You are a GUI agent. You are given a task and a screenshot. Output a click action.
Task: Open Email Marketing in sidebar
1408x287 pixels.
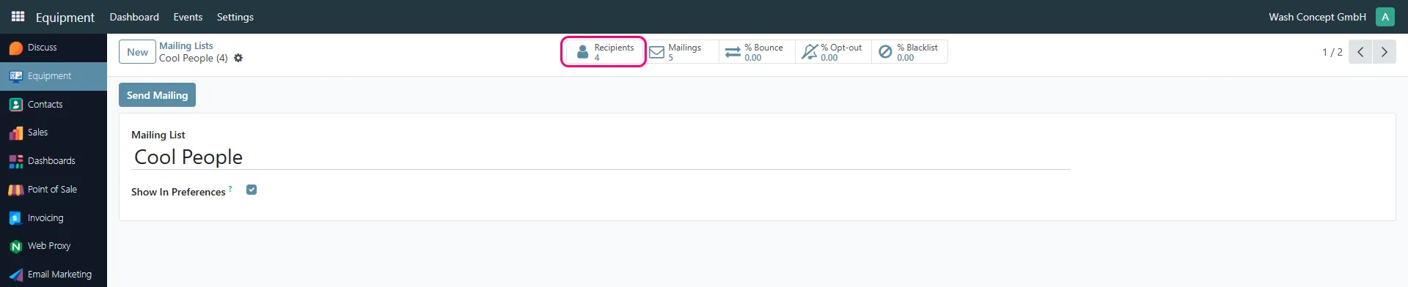tap(54, 275)
